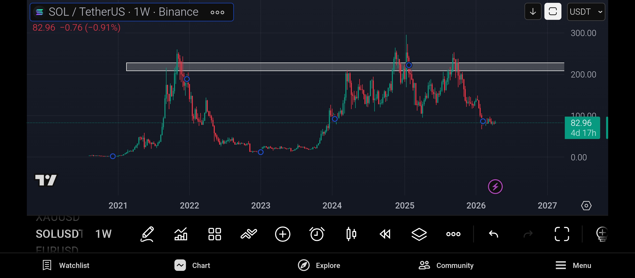The image size is (635, 278).
Task: Tap the add symbol plus-circle icon
Action: [x=283, y=234]
